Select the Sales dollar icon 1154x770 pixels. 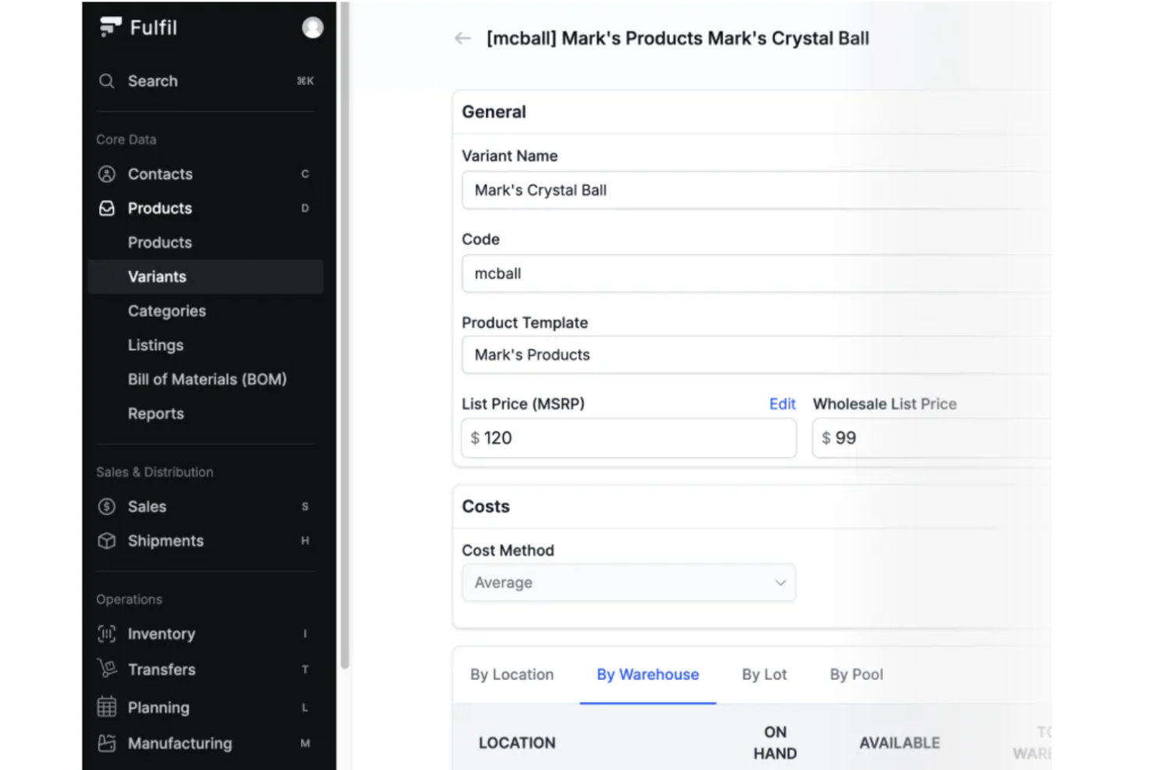pos(107,506)
